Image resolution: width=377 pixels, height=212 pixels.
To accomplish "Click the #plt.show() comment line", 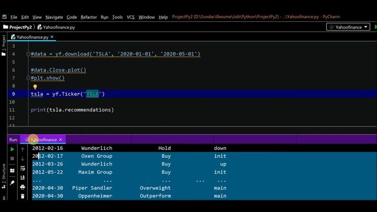I will [x=48, y=78].
